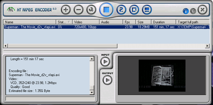The width and height of the screenshot is (213, 105).
Task: Click the 18.29MB size cell
Action: click(144, 27)
